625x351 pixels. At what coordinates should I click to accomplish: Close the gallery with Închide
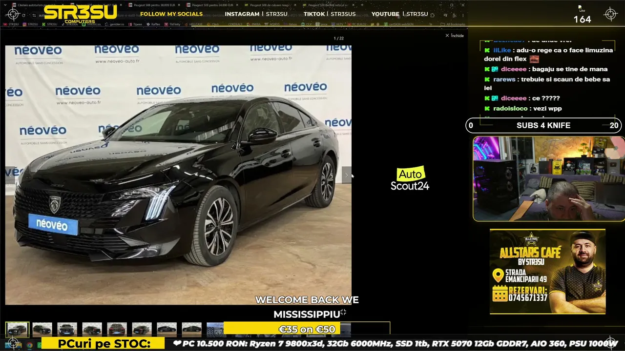[455, 36]
